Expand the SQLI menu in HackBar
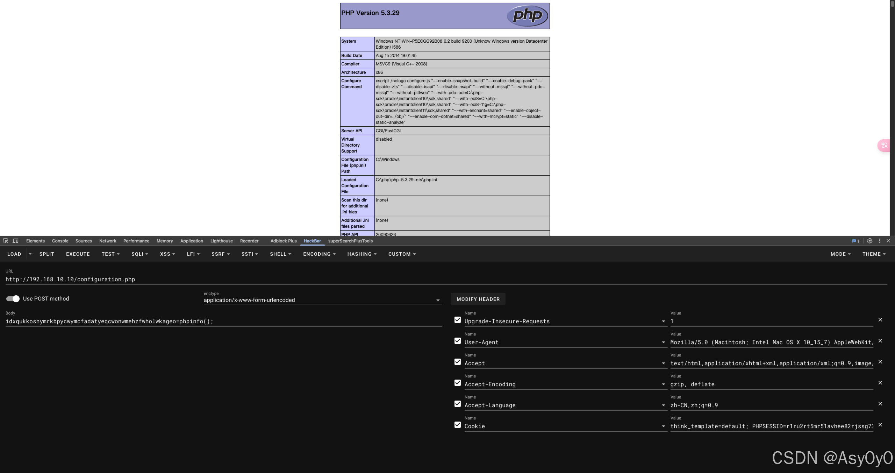 139,254
